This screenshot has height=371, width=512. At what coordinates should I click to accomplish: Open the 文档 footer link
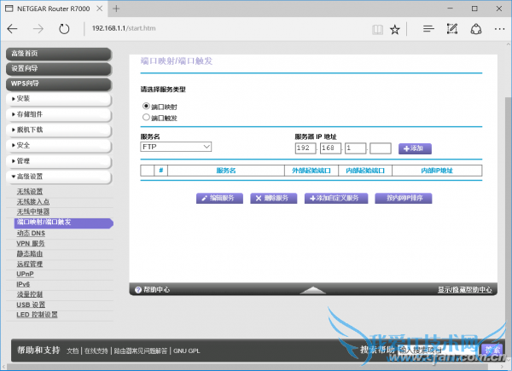[73, 351]
